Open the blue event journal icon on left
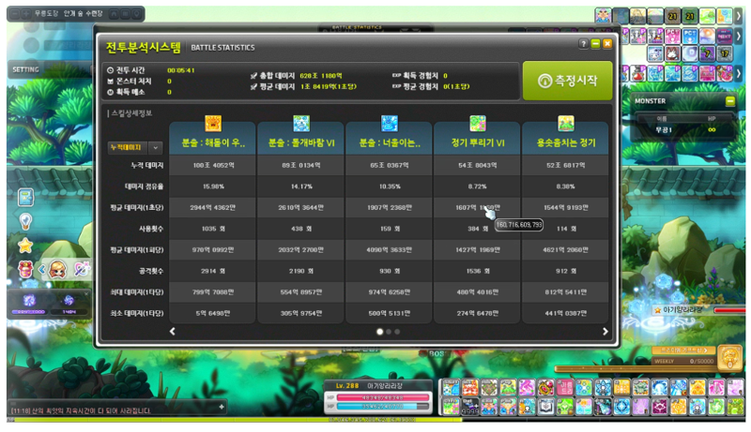Image resolution: width=751 pixels, height=432 pixels. 26,197
